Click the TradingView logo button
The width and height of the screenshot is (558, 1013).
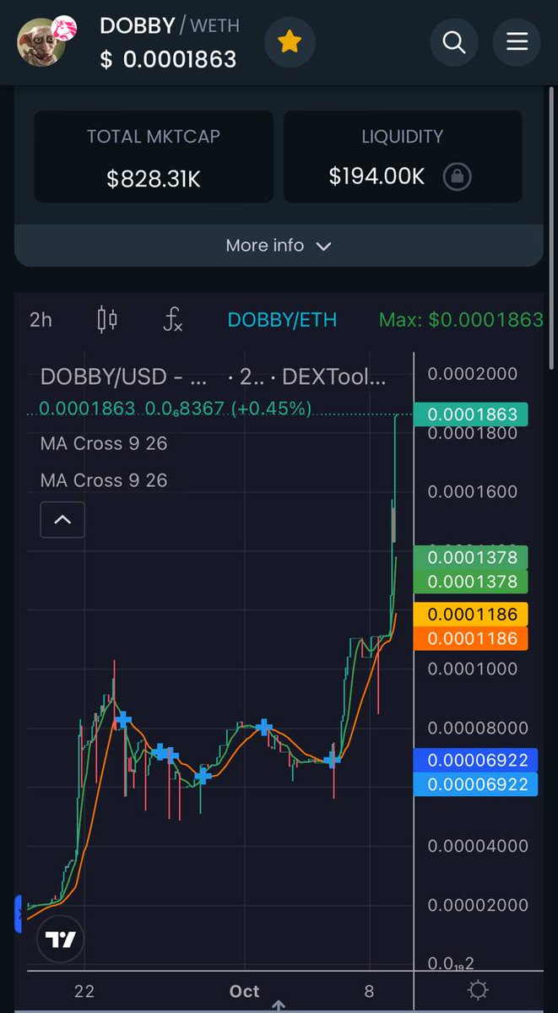click(61, 940)
